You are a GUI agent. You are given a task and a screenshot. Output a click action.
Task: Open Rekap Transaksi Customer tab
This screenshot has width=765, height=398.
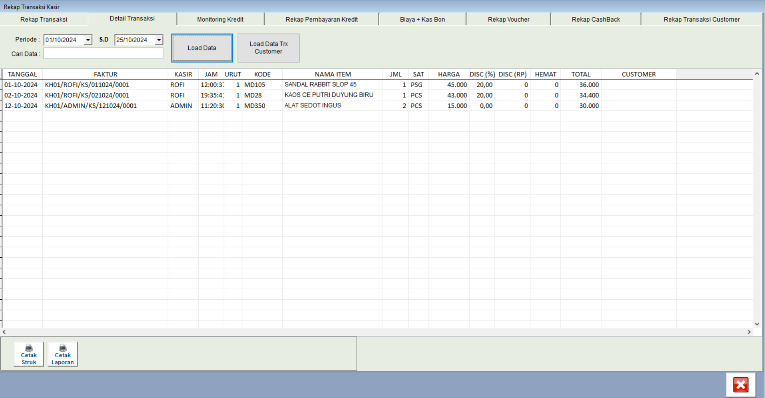point(701,19)
